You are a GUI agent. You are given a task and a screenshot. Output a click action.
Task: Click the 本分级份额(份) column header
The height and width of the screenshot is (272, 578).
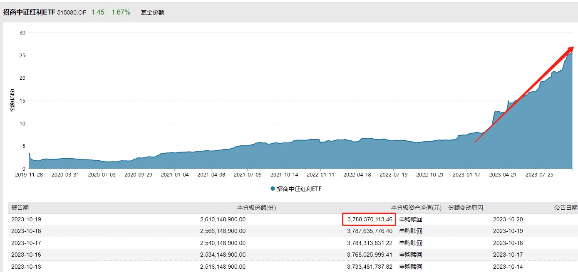coord(257,208)
